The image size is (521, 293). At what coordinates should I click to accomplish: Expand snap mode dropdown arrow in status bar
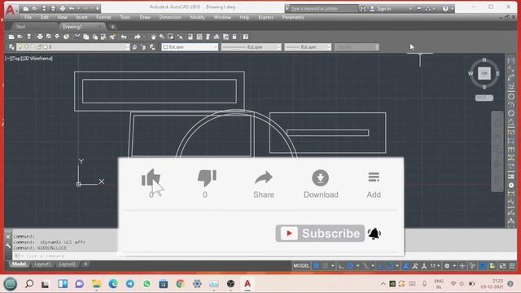[333, 266]
